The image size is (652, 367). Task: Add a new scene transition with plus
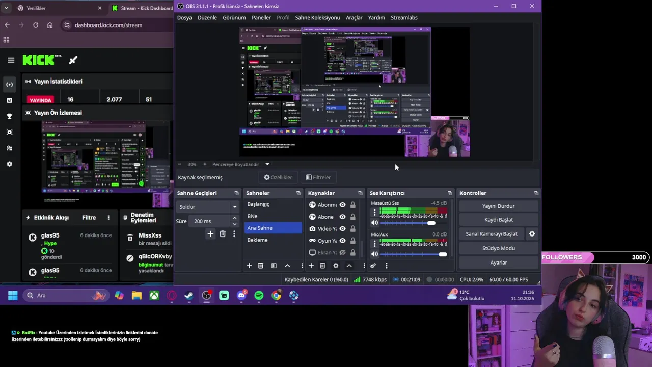tap(210, 234)
